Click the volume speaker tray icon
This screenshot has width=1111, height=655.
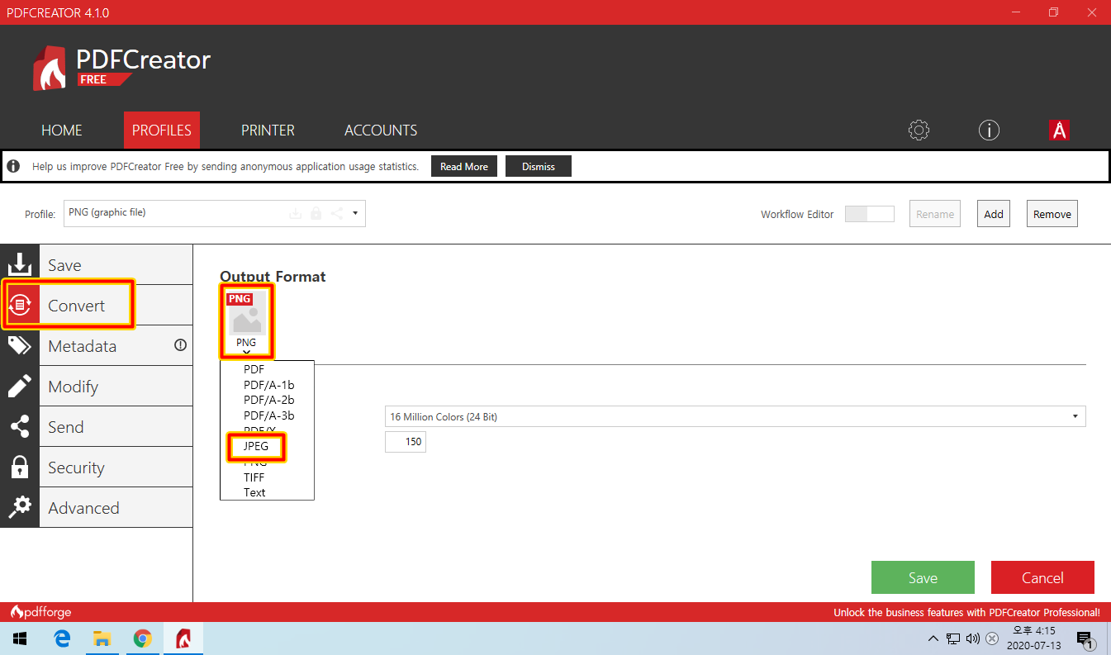[972, 638]
